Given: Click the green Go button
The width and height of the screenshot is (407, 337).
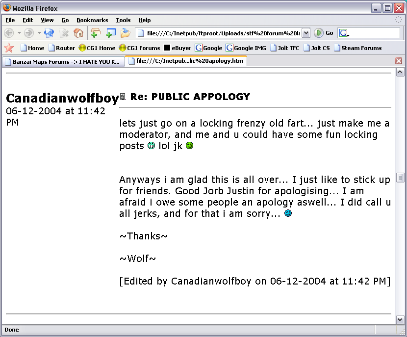Looking at the screenshot, I should tap(324, 33).
